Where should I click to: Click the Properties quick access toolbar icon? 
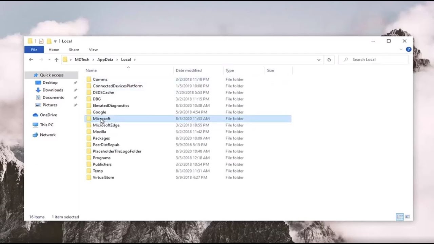pos(41,41)
